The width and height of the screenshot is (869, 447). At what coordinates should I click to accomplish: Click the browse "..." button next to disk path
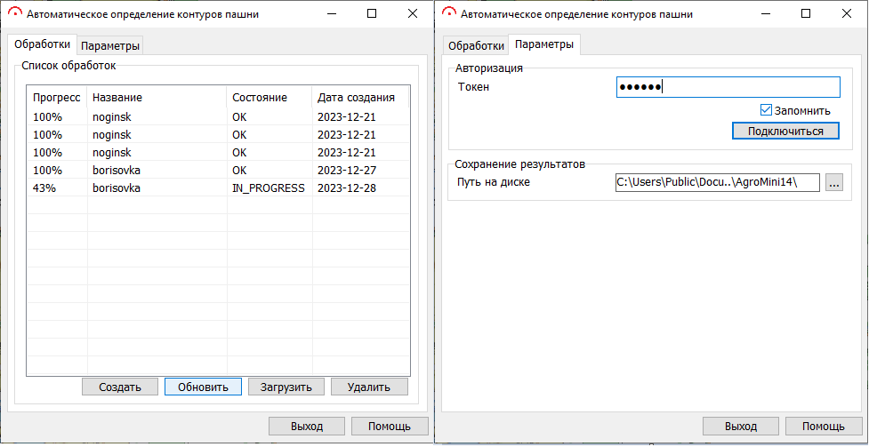[833, 182]
